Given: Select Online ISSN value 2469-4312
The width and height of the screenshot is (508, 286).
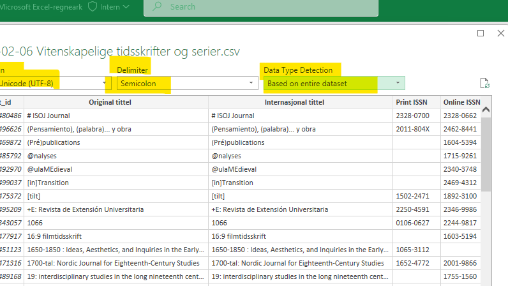Looking at the screenshot, I should (460, 183).
